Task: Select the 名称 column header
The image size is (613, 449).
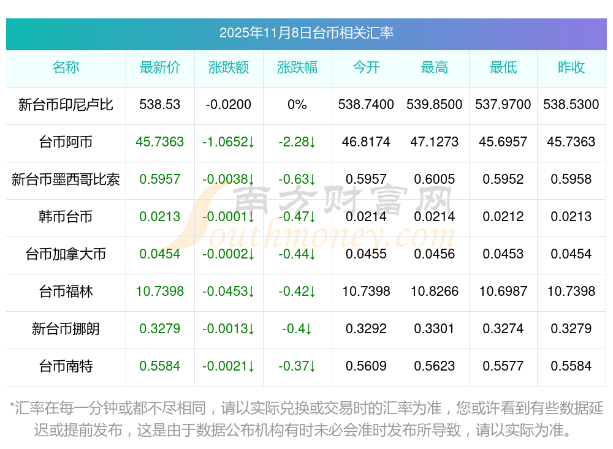Action: [66, 67]
